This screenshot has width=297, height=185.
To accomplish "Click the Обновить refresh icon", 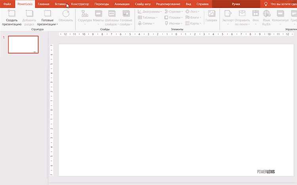I will pyautogui.click(x=66, y=13).
